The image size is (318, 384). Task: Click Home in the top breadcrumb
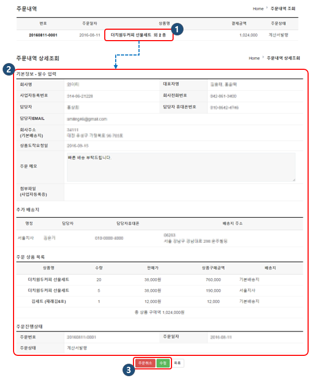click(258, 9)
